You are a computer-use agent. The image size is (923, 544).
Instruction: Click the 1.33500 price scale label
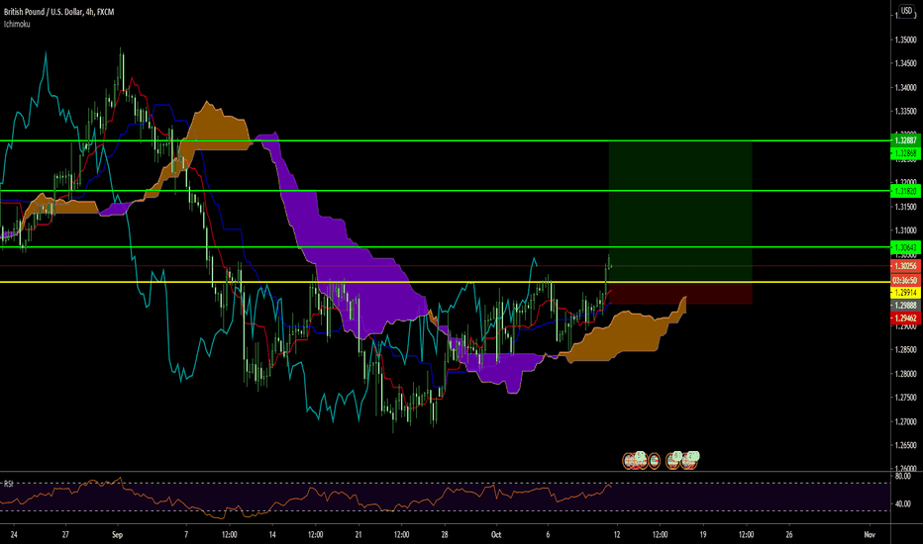905,111
